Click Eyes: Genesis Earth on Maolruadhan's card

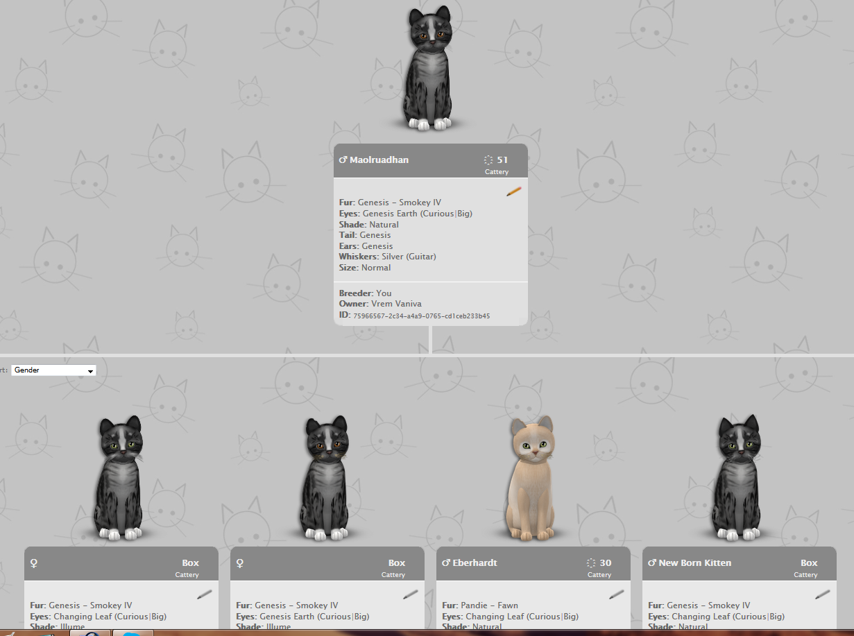(x=405, y=214)
